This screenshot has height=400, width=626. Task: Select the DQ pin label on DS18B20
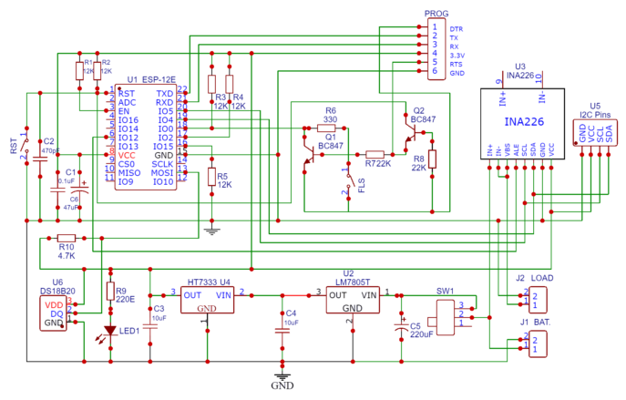(x=57, y=313)
